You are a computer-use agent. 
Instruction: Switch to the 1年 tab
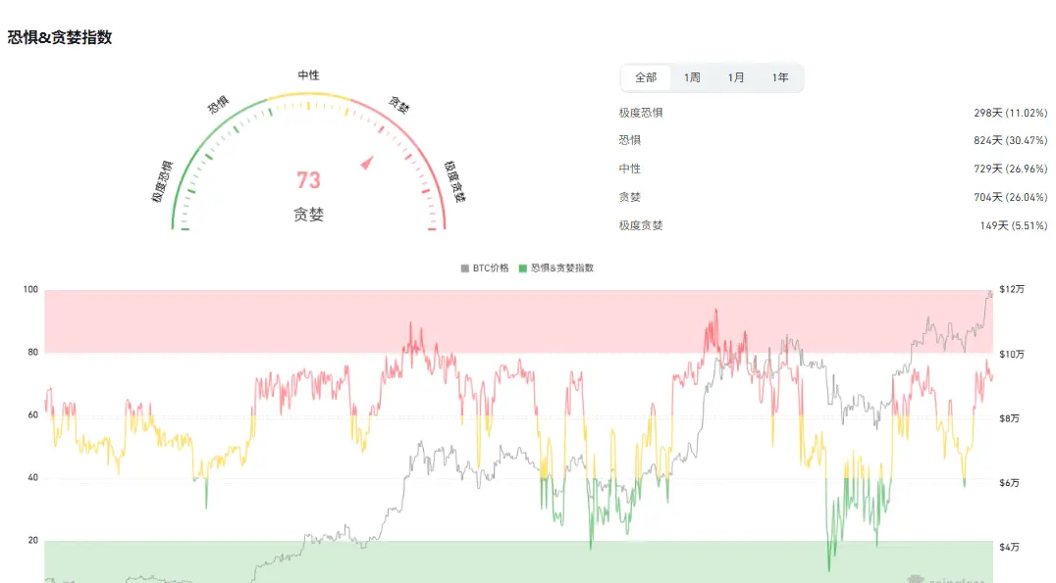click(x=780, y=78)
